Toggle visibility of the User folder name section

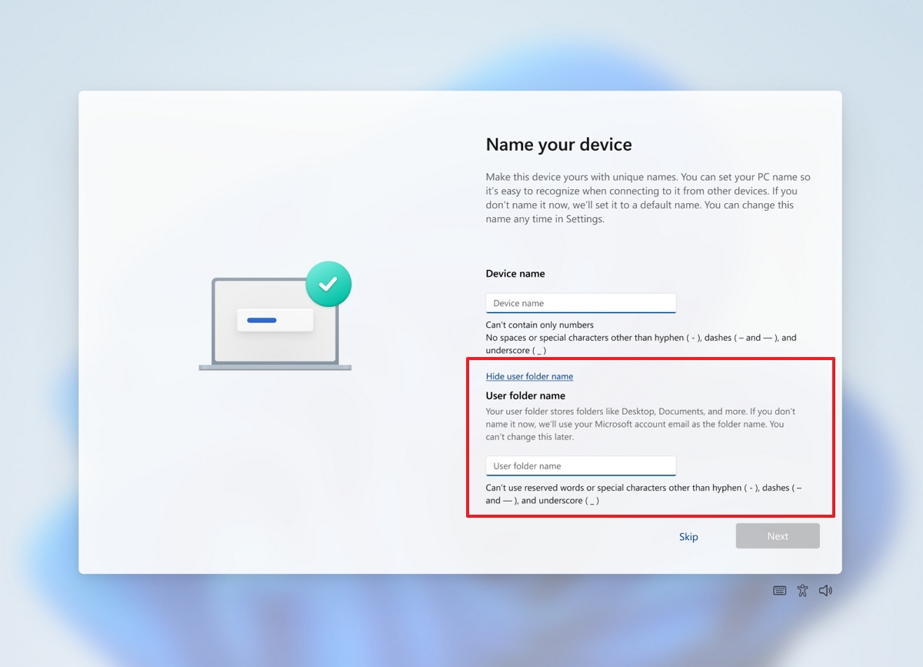[529, 376]
